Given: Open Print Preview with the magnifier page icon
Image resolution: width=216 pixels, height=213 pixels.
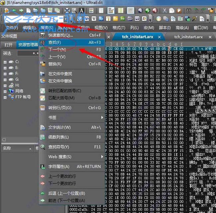Looking at the screenshot, I should coord(74,10).
